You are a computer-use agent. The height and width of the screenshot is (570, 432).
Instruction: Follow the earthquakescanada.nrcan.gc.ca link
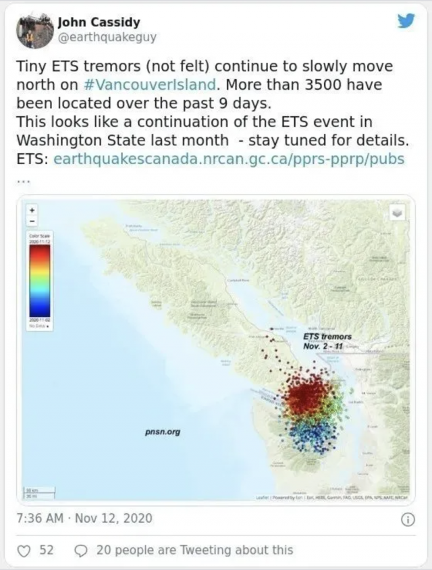click(229, 159)
